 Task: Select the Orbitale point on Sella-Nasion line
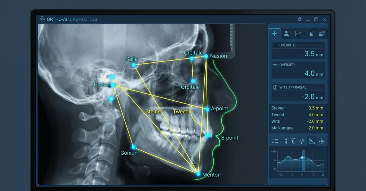click(x=192, y=59)
